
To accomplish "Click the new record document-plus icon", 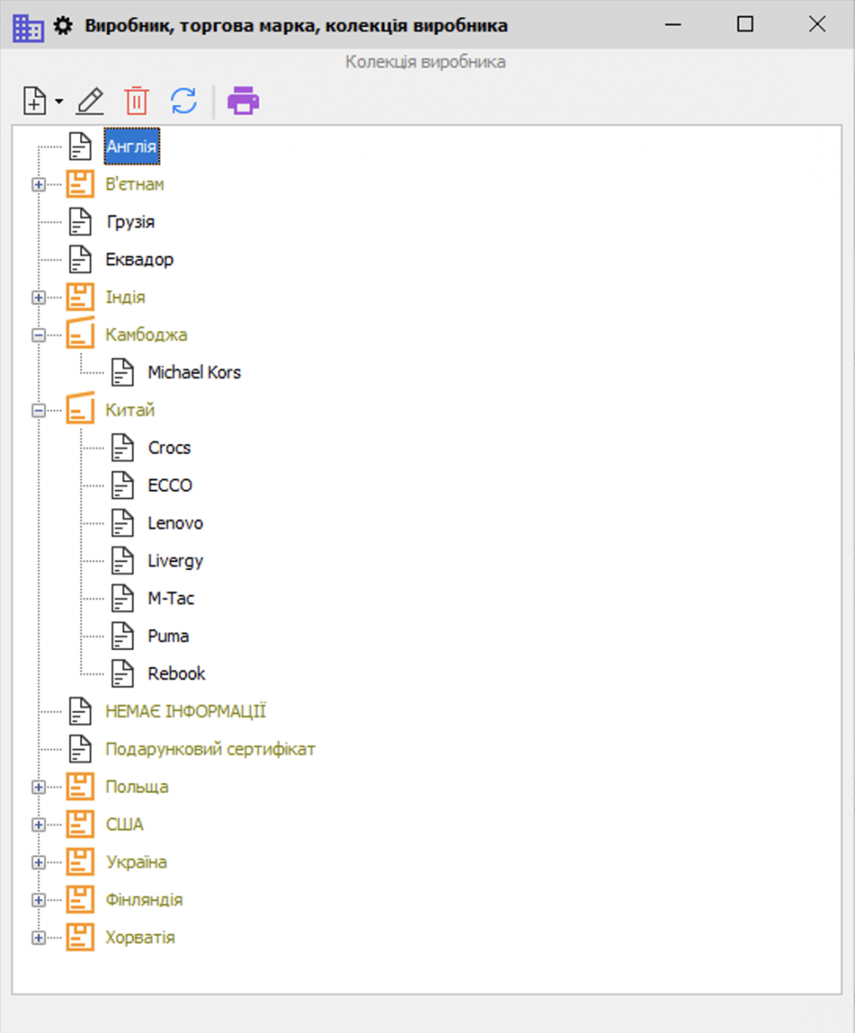I will coord(34,102).
